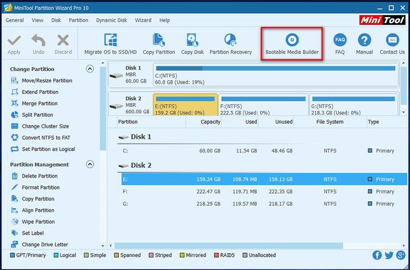Sort by the Capacity column header
410x270 pixels.
tap(203, 122)
